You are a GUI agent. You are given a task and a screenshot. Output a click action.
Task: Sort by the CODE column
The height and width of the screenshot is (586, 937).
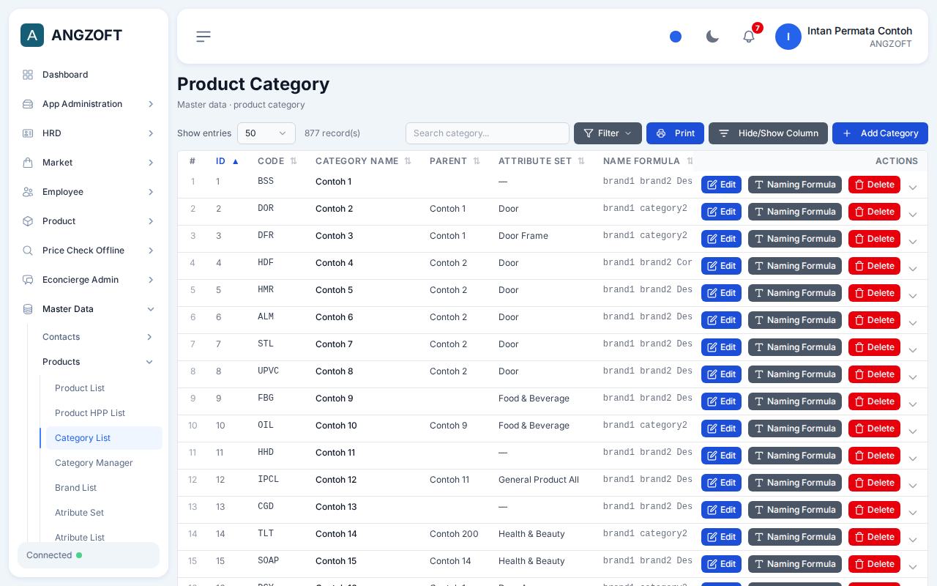(x=277, y=161)
